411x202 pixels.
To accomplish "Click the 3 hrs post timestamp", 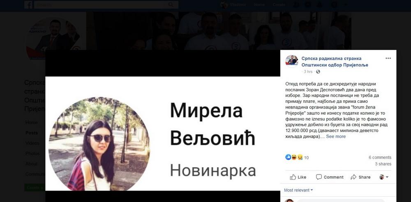I will [x=308, y=72].
